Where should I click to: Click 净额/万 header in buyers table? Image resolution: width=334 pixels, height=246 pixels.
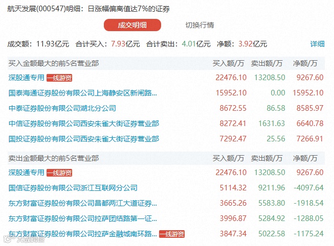(305, 63)
